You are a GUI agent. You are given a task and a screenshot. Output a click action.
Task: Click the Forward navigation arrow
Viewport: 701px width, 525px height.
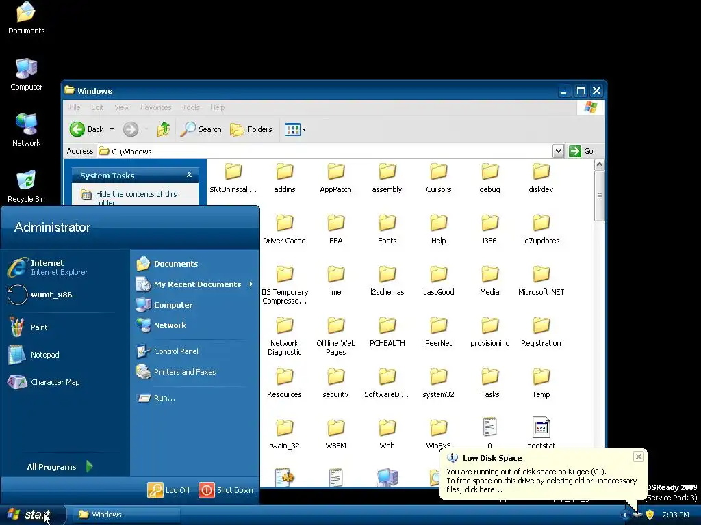pos(131,129)
